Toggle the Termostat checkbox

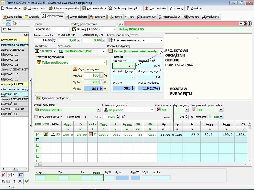click(x=210, y=117)
